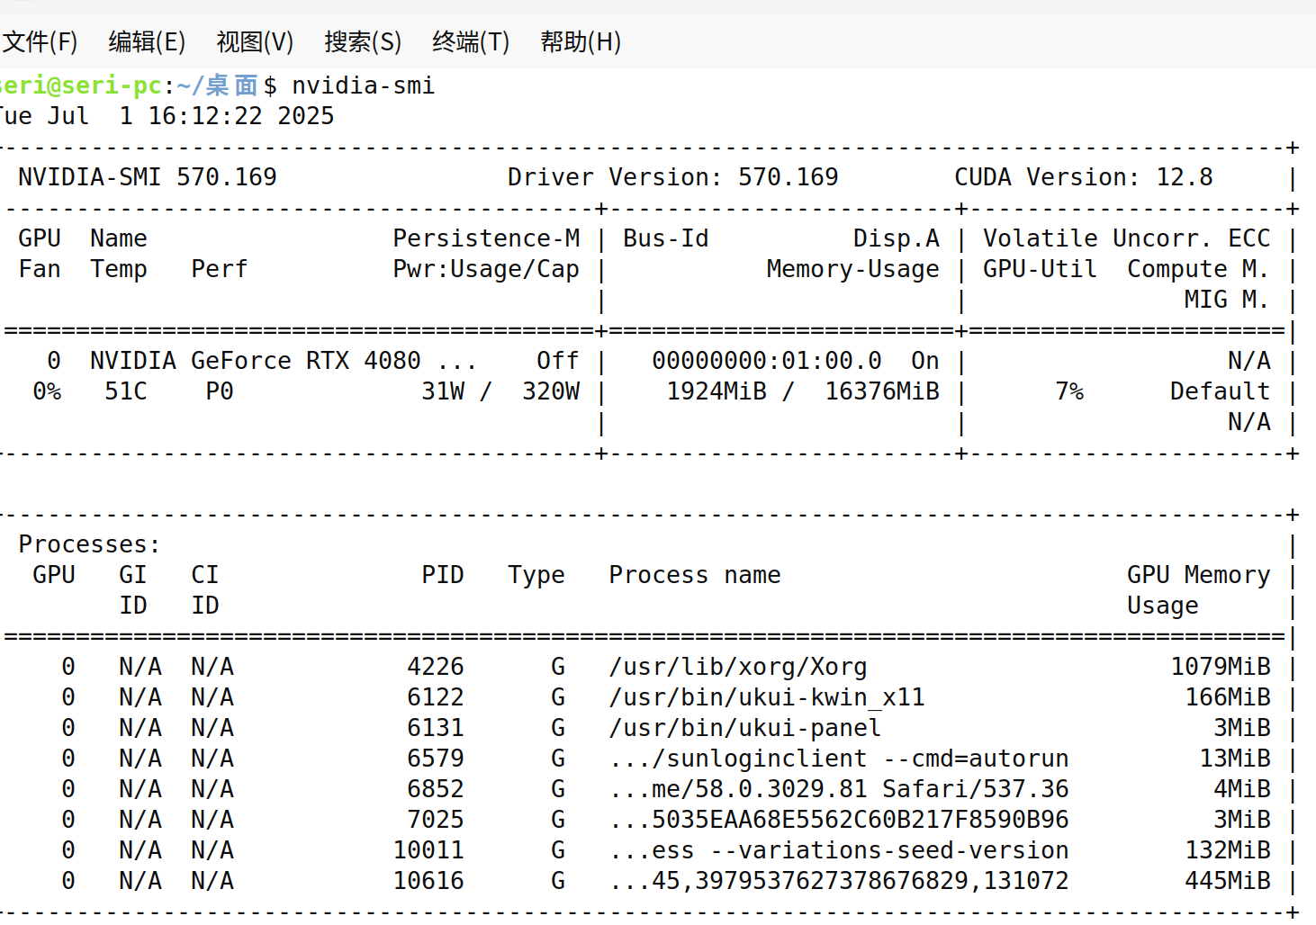This screenshot has width=1316, height=925.
Task: Open the 终端(T) menu
Action: click(471, 41)
